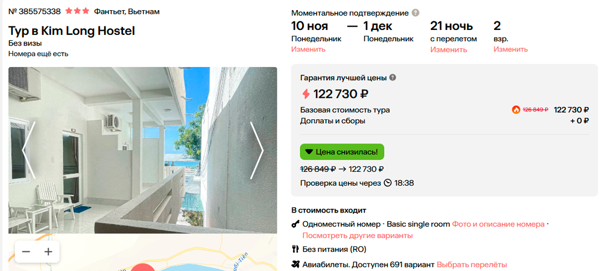This screenshot has width=599, height=271.
Task: Click the Kim Long Hostel tour title
Action: [71, 31]
